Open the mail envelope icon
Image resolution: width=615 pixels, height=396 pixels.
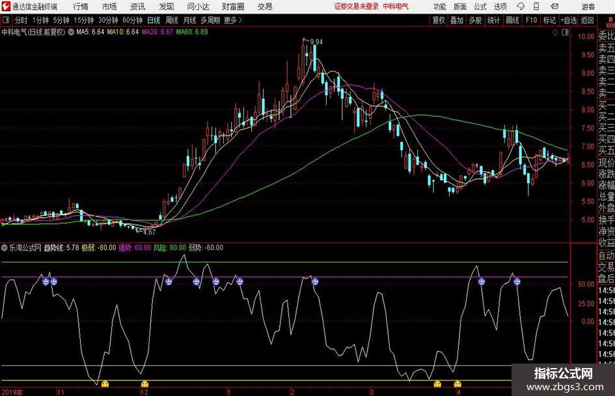[554, 7]
